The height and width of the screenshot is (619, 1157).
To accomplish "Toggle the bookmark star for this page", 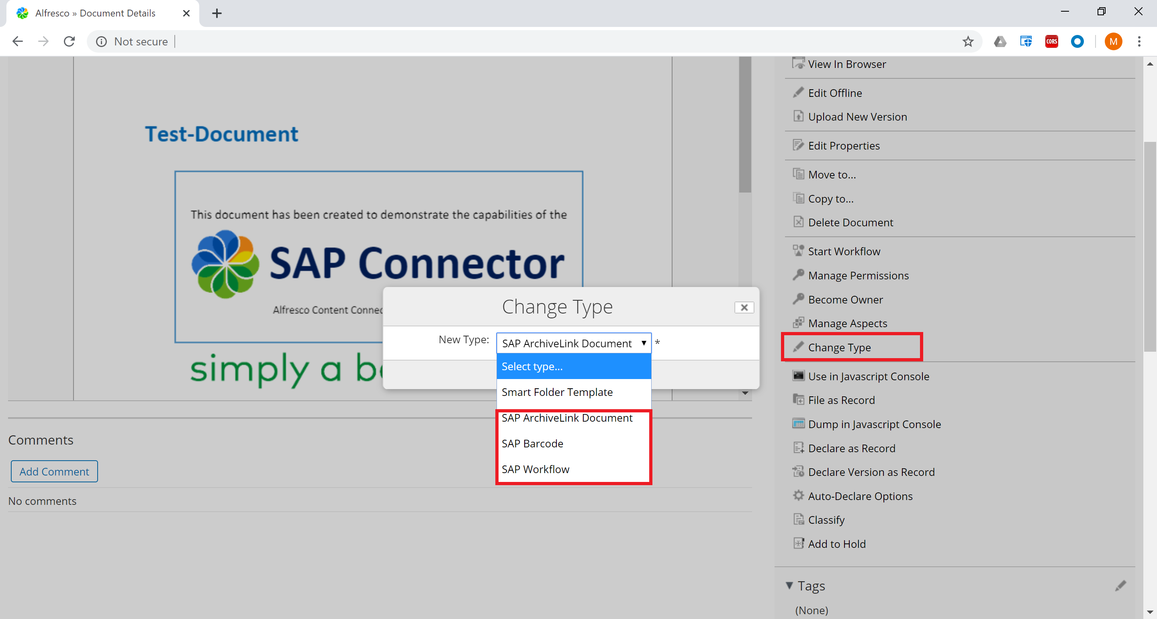I will (x=968, y=41).
